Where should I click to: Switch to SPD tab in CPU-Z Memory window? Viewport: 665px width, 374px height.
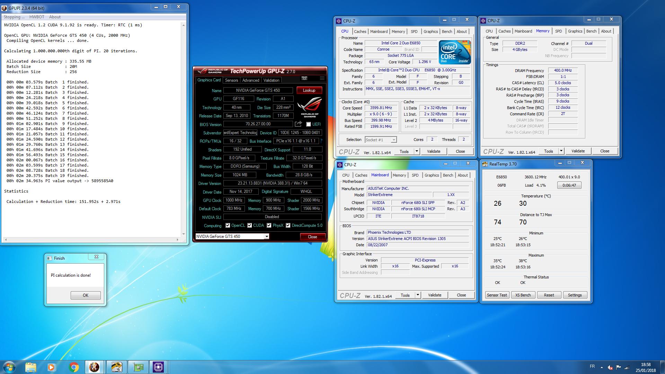[x=558, y=31]
